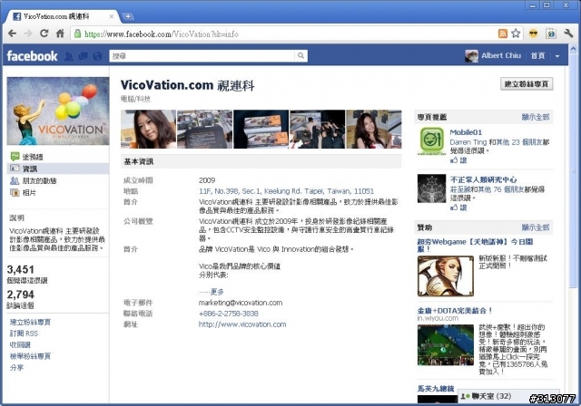Viewport: 581px width, 406px height.
Task: Click the RSS feed icon in address bar
Action: click(x=502, y=34)
